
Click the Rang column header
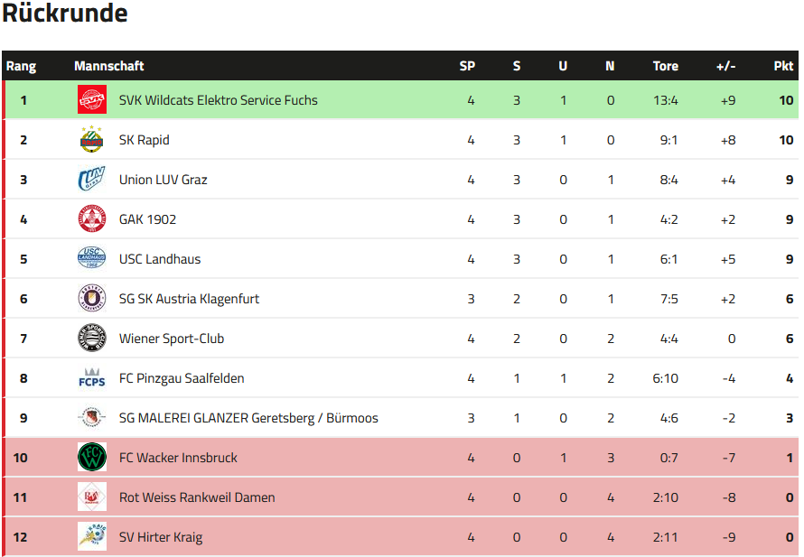tap(21, 66)
